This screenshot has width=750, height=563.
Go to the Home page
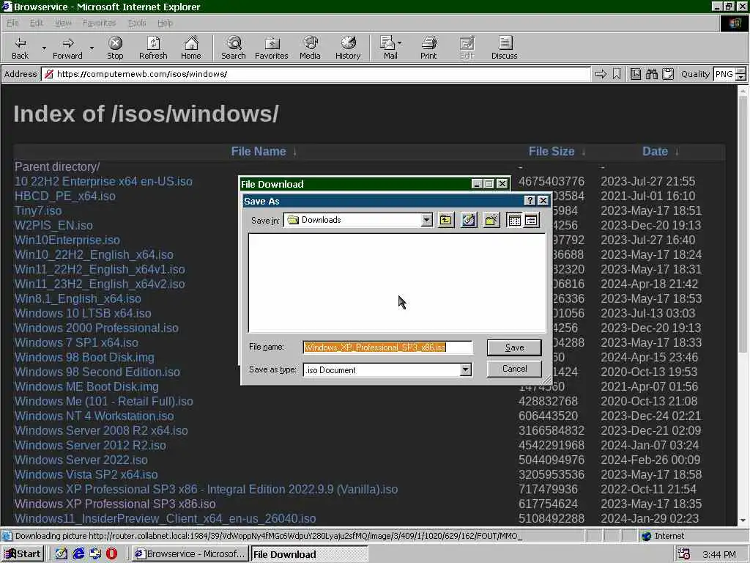pyautogui.click(x=191, y=48)
